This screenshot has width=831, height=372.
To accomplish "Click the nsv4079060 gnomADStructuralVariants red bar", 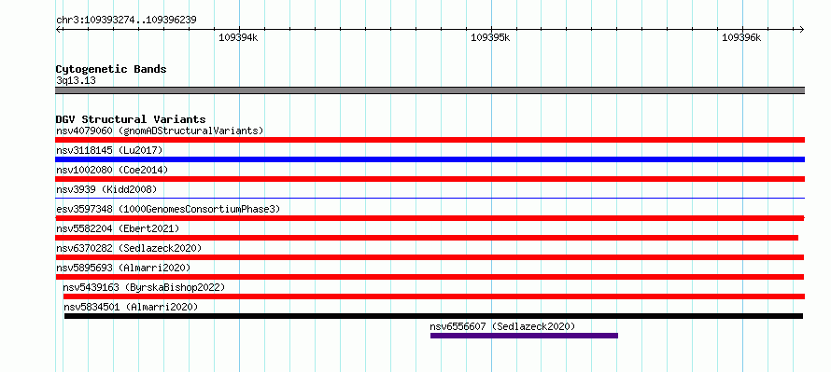I will pos(430,140).
